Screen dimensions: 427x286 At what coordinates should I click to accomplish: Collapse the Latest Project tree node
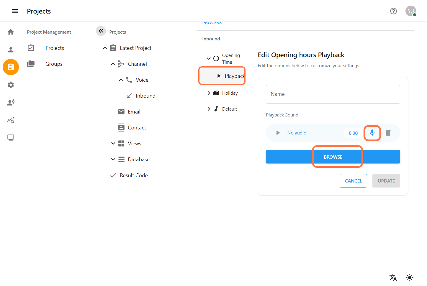point(105,48)
